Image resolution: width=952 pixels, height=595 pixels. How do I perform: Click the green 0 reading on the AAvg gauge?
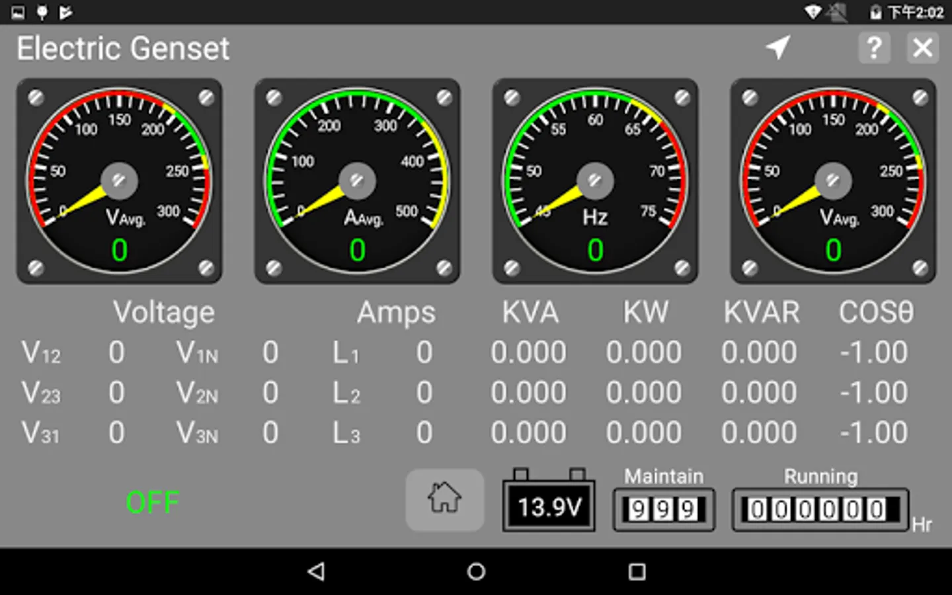[x=357, y=251]
